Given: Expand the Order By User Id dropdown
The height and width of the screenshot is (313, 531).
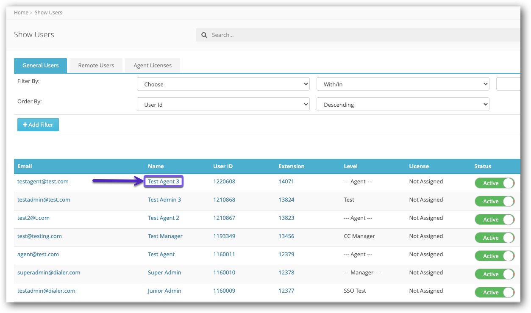Looking at the screenshot, I should [x=223, y=105].
